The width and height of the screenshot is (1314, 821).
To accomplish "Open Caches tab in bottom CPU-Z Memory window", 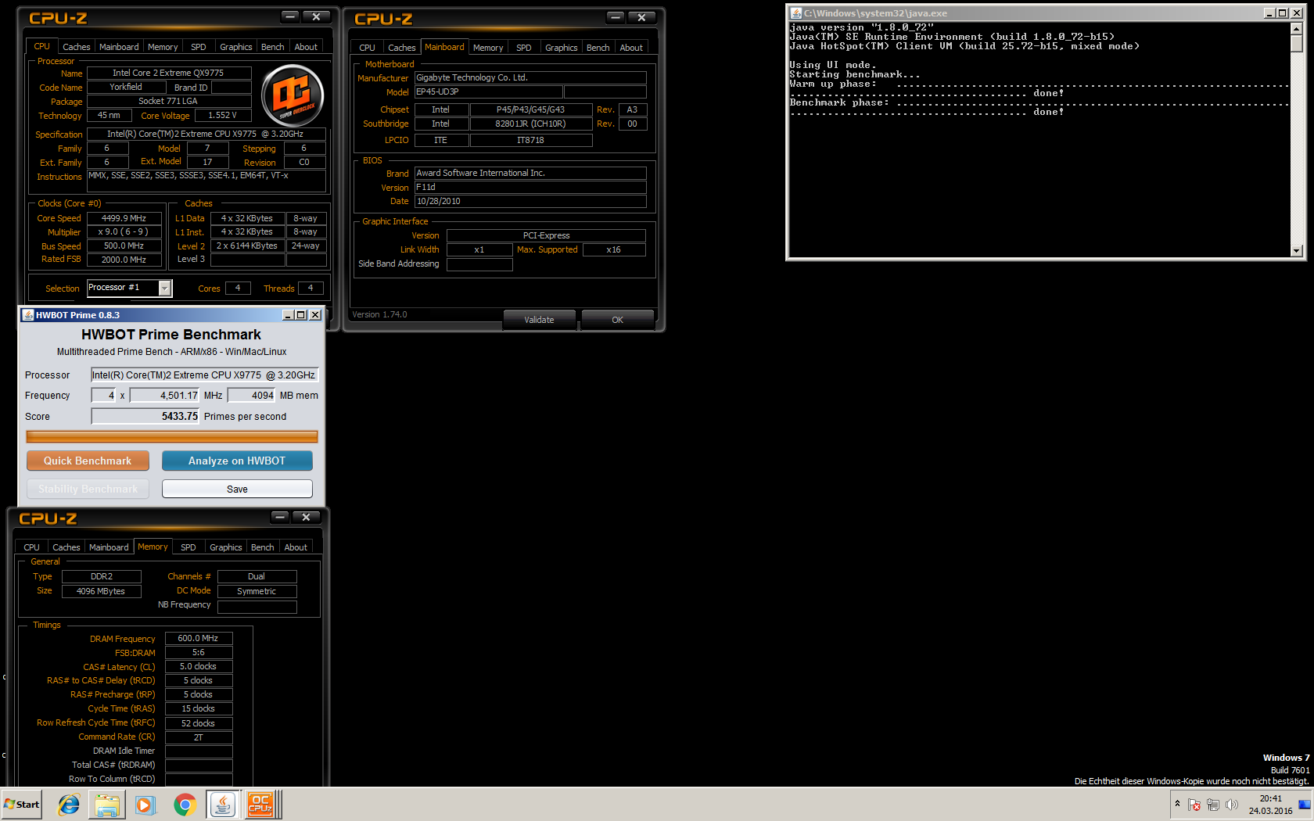I will point(66,547).
